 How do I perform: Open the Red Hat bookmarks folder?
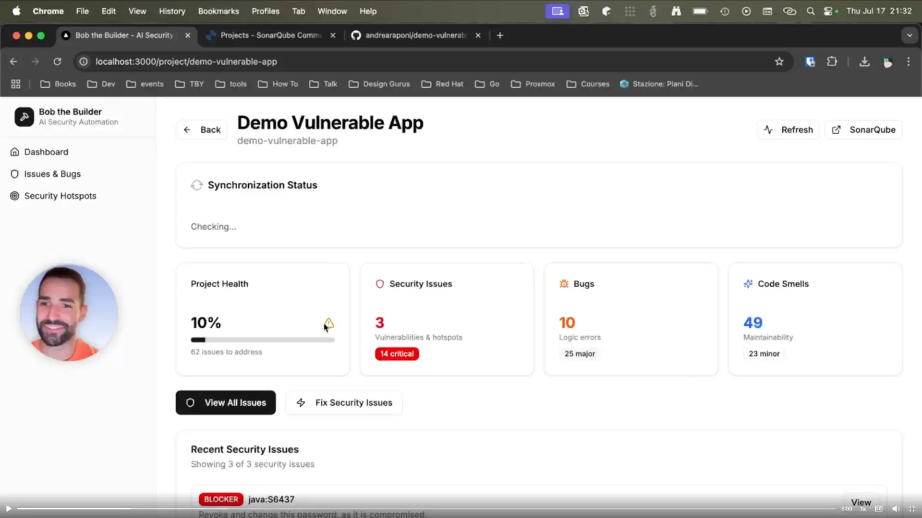pyautogui.click(x=442, y=84)
